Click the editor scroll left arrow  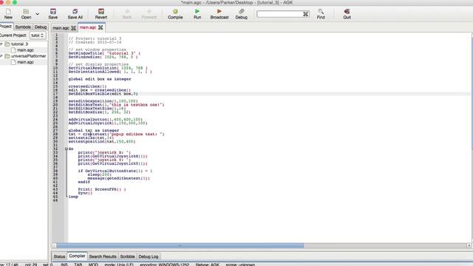[x=54, y=245]
